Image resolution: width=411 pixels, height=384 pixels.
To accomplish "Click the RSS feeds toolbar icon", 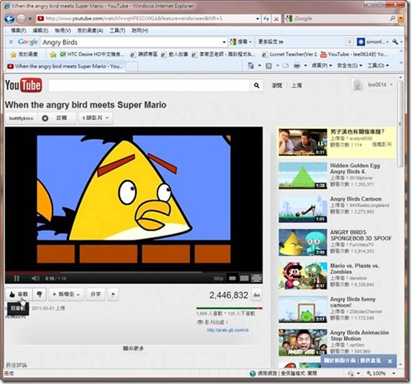I will click(x=268, y=66).
